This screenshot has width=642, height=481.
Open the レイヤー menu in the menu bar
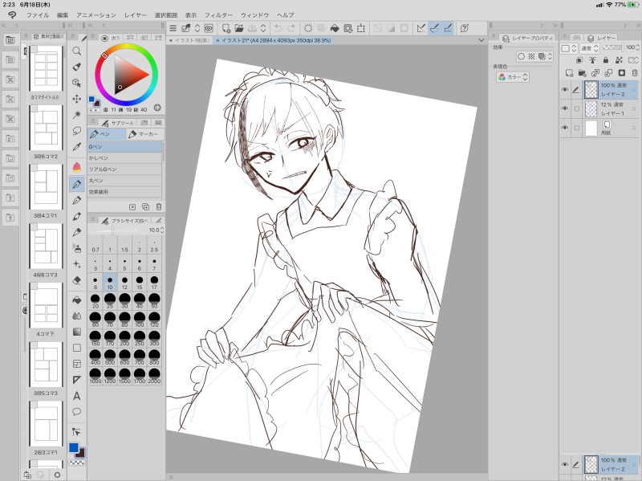point(136,15)
